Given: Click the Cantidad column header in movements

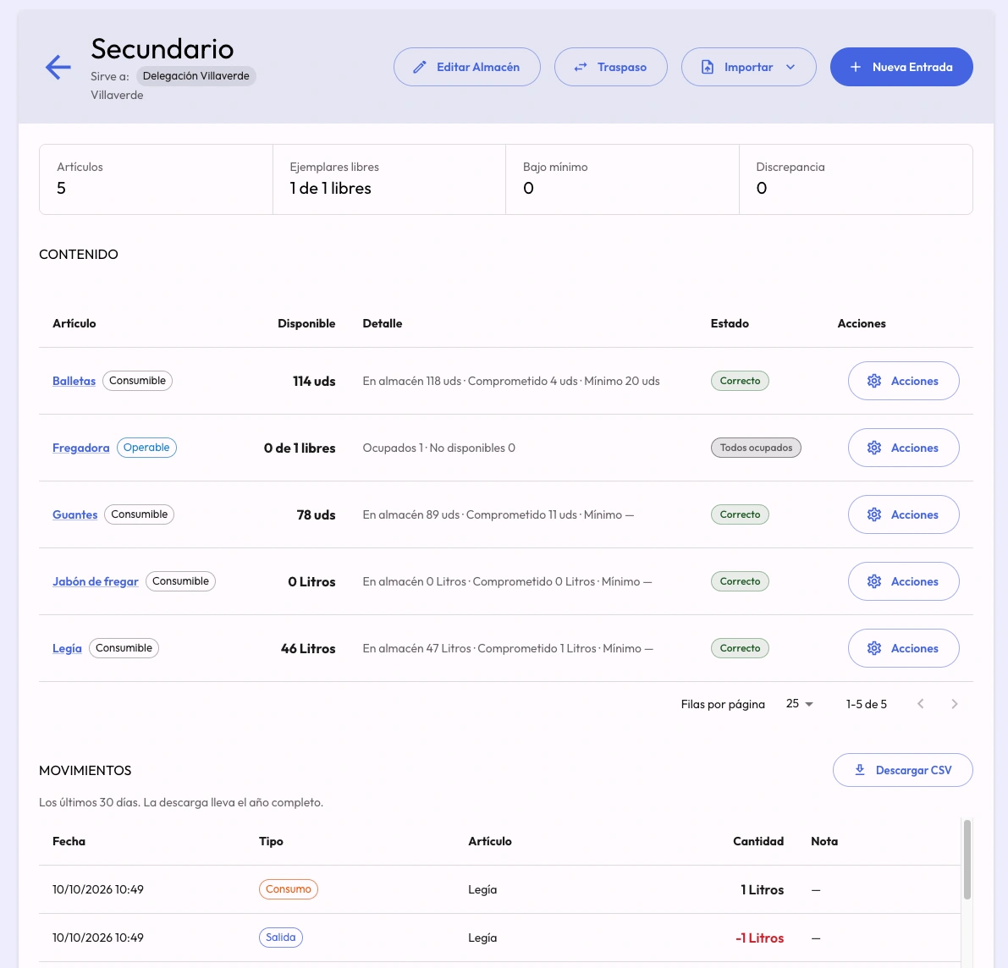Looking at the screenshot, I should point(758,841).
